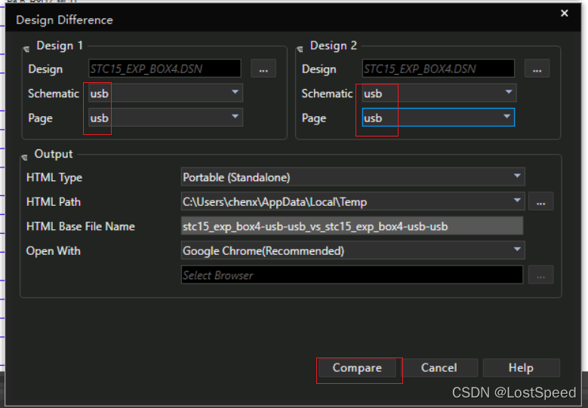
Task: Click the Compare button
Action: tap(357, 368)
